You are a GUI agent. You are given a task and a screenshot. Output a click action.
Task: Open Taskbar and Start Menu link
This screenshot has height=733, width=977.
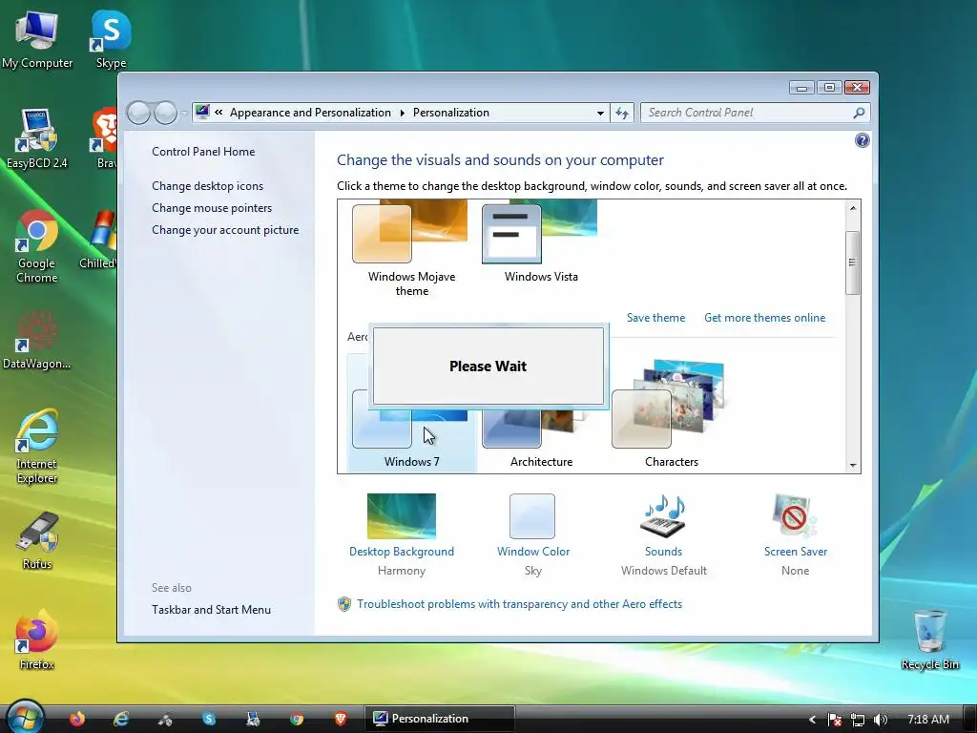tap(211, 610)
